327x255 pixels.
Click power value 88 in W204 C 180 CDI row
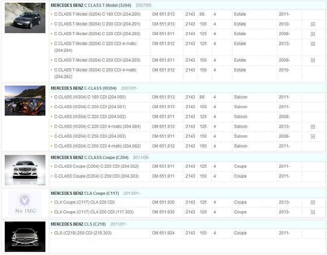pyautogui.click(x=202, y=97)
